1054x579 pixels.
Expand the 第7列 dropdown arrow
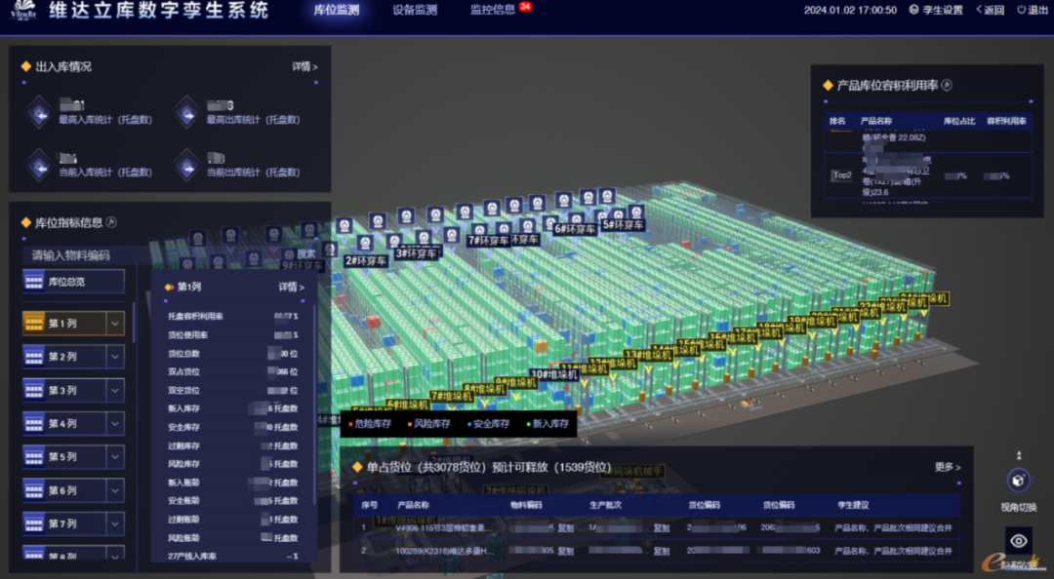[x=115, y=523]
